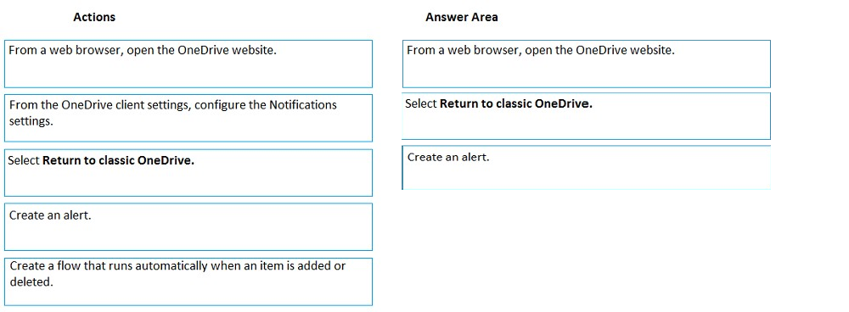Click the Actions column heading
Viewport: 849px width, 312px height.
[x=94, y=17]
